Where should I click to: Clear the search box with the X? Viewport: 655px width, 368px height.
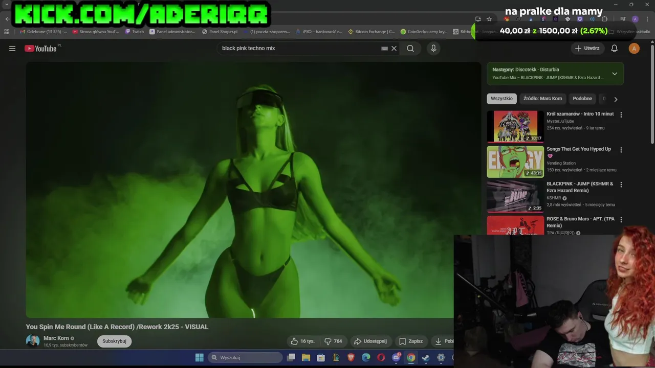pyautogui.click(x=394, y=49)
